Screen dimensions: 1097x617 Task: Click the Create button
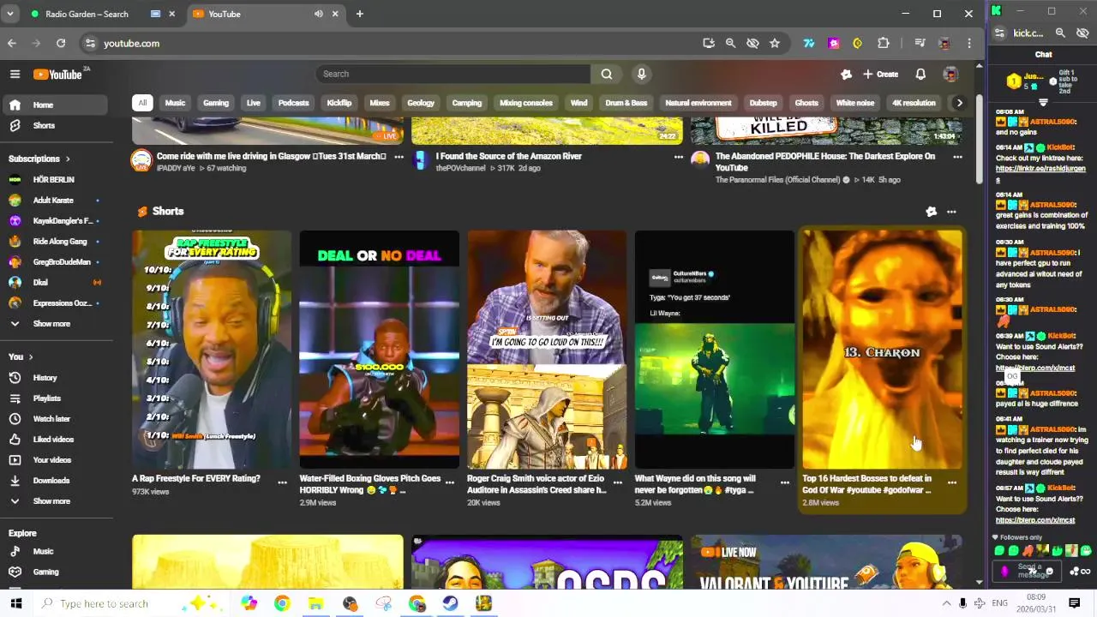tap(881, 75)
